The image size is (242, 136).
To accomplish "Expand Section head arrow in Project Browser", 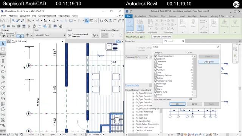I will coord(133,127).
